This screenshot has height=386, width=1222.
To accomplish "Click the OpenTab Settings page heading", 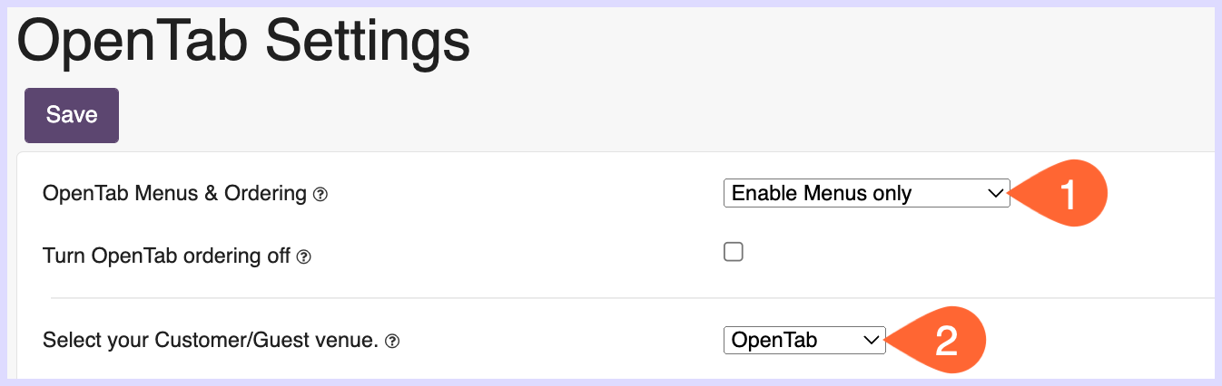I will click(244, 40).
